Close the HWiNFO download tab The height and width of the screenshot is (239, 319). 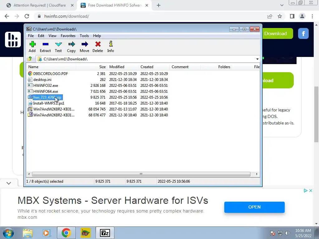[147, 5]
